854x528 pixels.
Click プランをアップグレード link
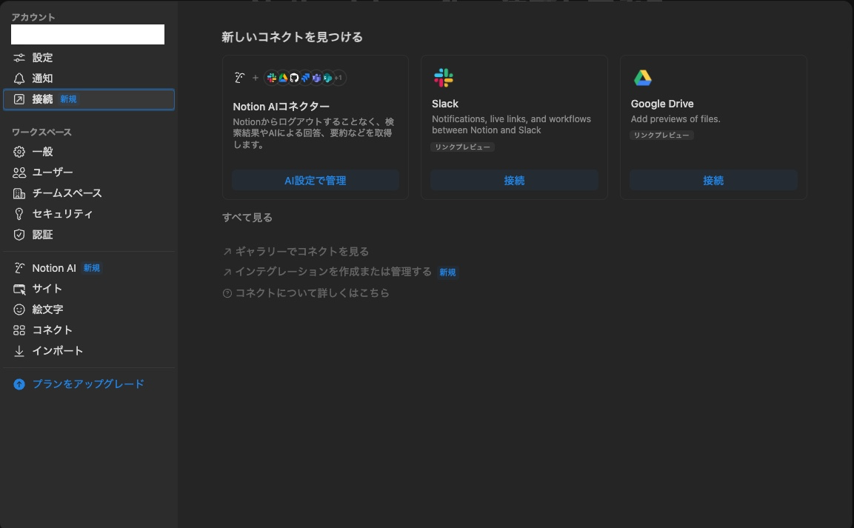[88, 384]
